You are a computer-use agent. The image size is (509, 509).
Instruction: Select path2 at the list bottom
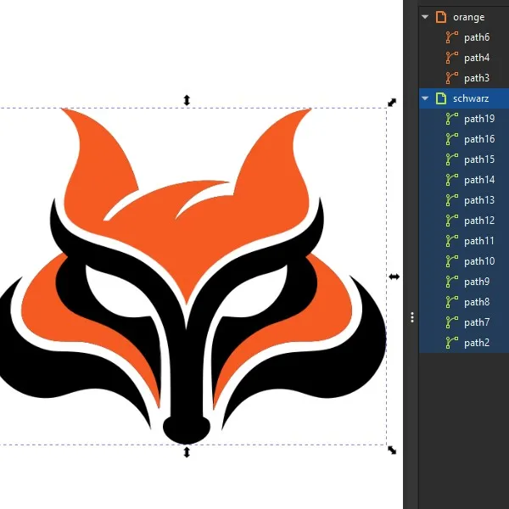point(476,343)
